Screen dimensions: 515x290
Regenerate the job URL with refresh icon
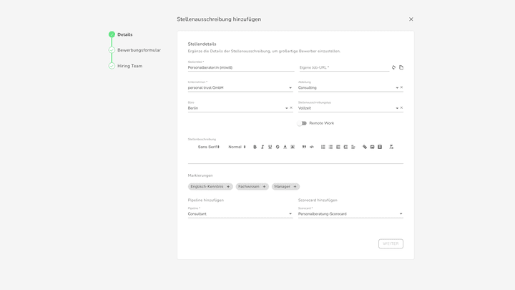393,67
